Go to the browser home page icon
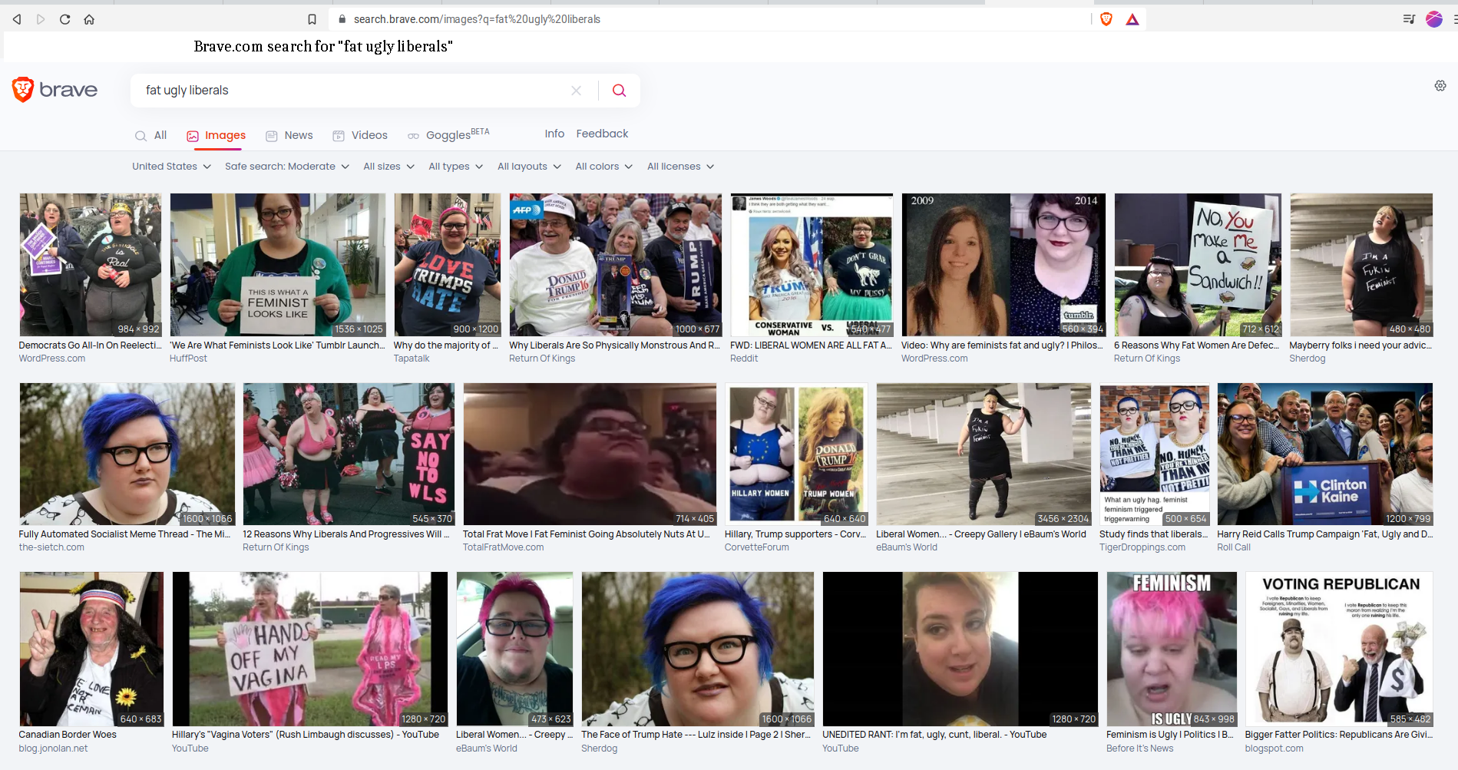 (x=89, y=19)
